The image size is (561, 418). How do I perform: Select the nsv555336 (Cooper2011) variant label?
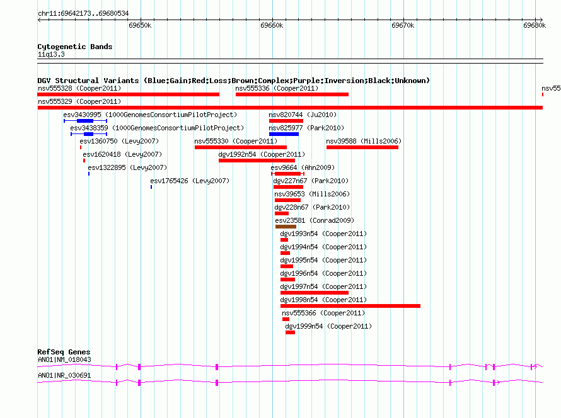click(277, 88)
